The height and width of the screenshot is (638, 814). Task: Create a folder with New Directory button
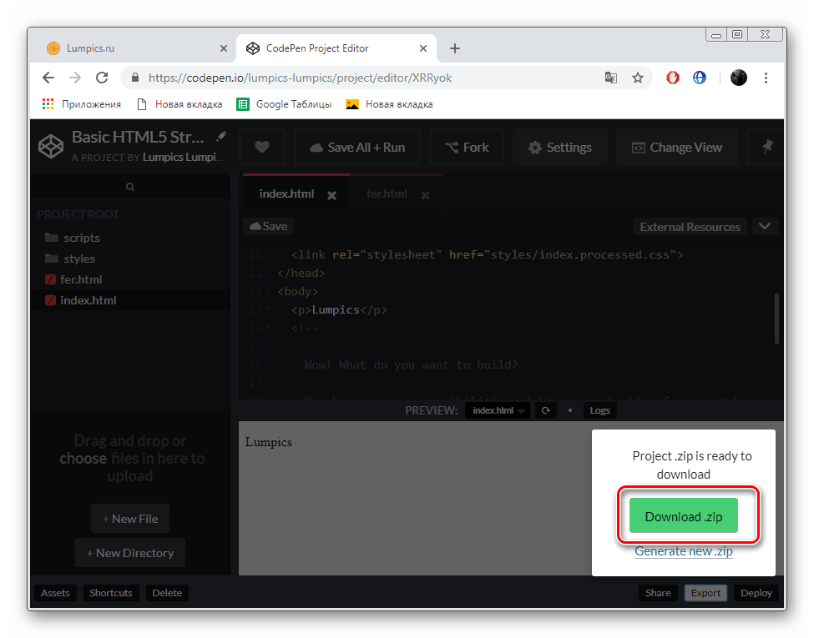(129, 552)
